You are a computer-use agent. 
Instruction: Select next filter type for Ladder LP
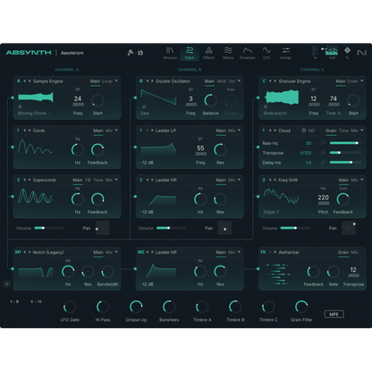[152, 131]
